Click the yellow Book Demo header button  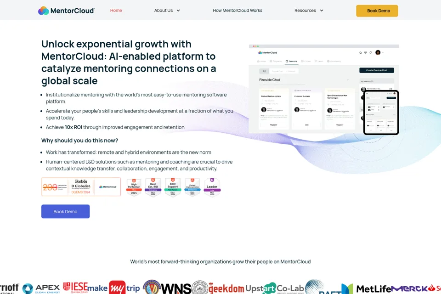pos(377,11)
